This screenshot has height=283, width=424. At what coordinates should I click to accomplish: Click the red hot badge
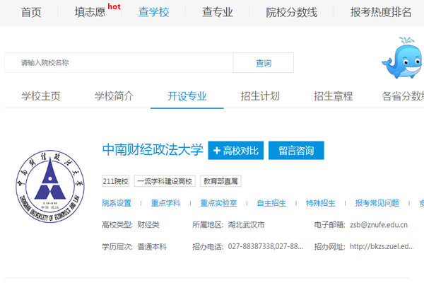[114, 6]
